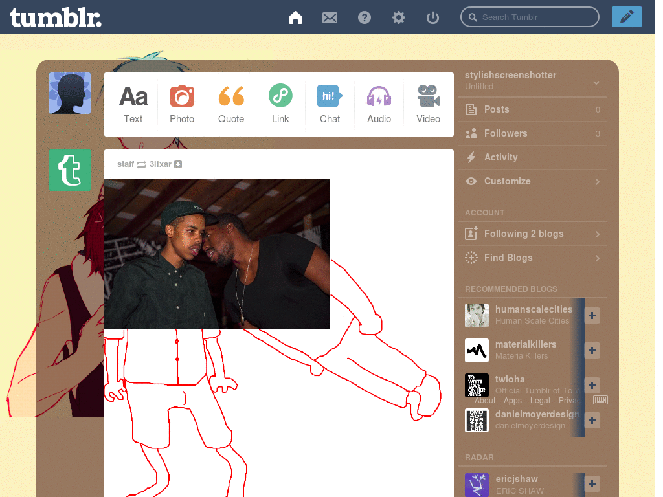Click the Posts count 0
Viewport: 663px width, 497px height.
click(x=598, y=110)
